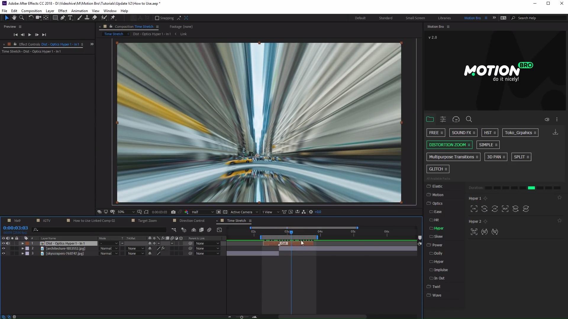Open the Half resolution dropdown
The height and width of the screenshot is (319, 568).
203,212
